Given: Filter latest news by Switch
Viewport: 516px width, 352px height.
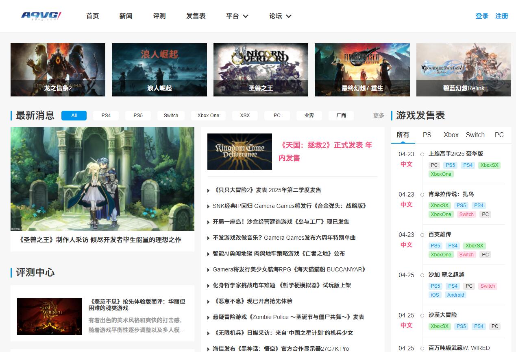Looking at the screenshot, I should 171,116.
